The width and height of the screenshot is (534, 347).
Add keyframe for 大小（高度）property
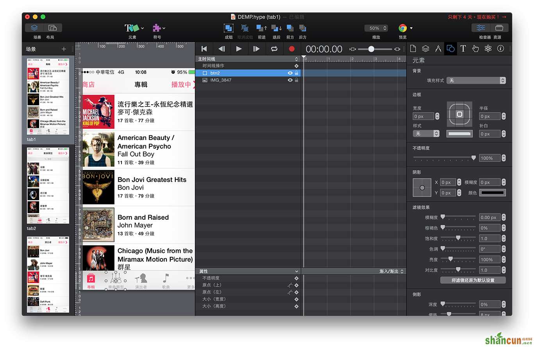click(x=296, y=306)
